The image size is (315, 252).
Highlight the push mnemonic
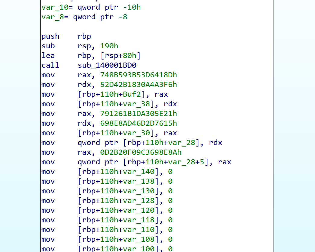click(50, 36)
